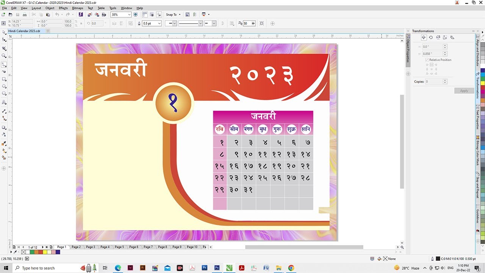
Task: Select the Transparency tool
Action: click(x=4, y=134)
